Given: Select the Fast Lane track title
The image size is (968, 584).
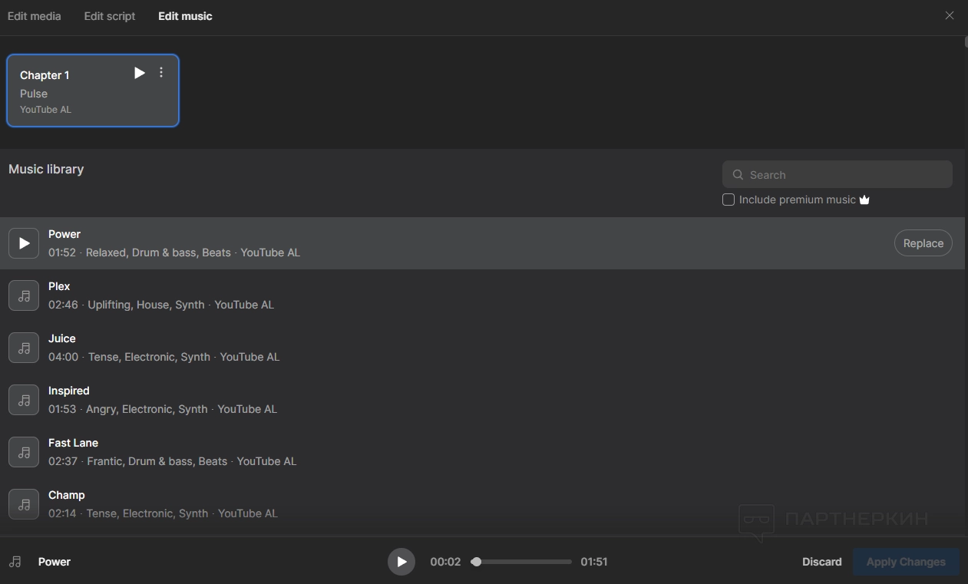Looking at the screenshot, I should [x=73, y=443].
